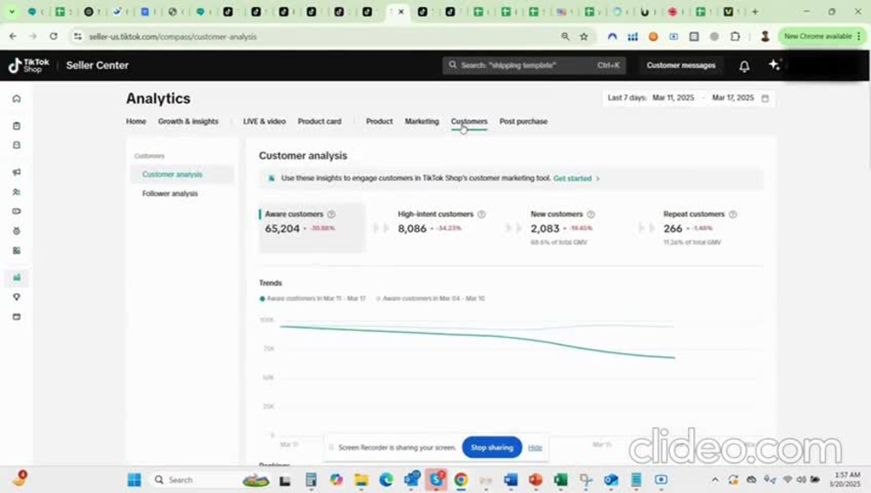Select Customer analysis in side menu

click(x=182, y=174)
